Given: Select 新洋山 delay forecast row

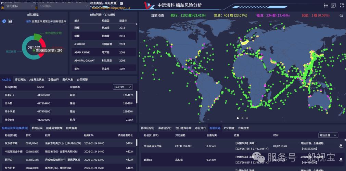Looking at the screenshot, I should pyautogui.click(x=68, y=159).
